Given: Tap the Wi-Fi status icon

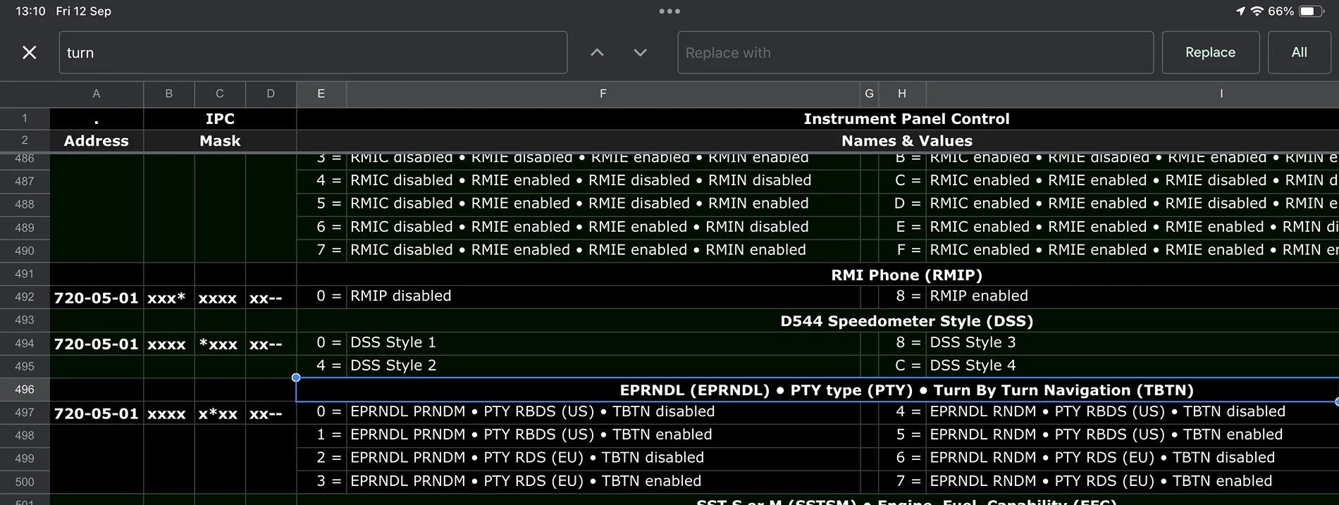Looking at the screenshot, I should click(1257, 11).
